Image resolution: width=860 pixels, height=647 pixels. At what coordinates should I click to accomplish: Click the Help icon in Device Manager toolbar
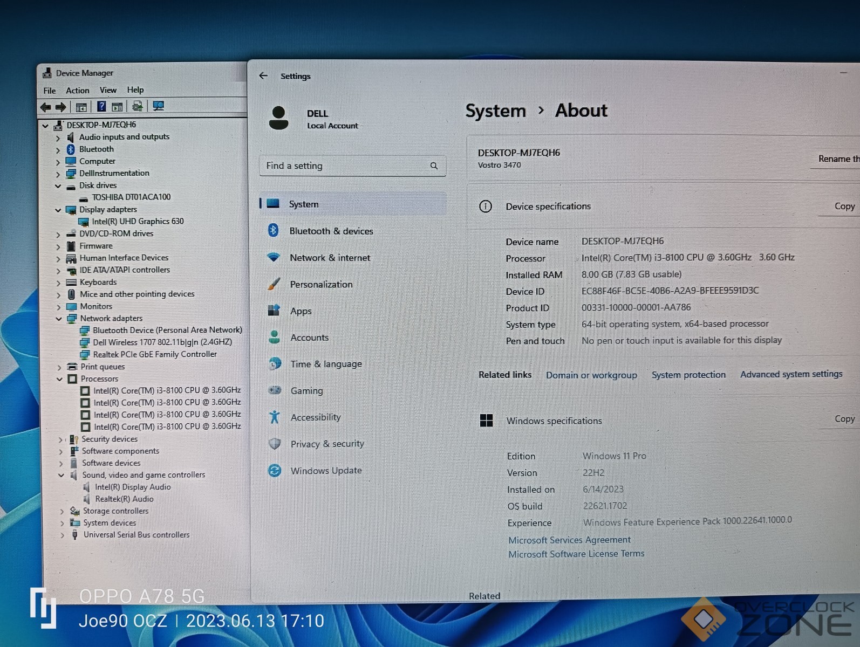101,107
